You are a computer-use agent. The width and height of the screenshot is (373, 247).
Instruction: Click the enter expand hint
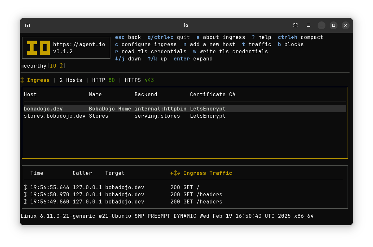[x=193, y=58]
